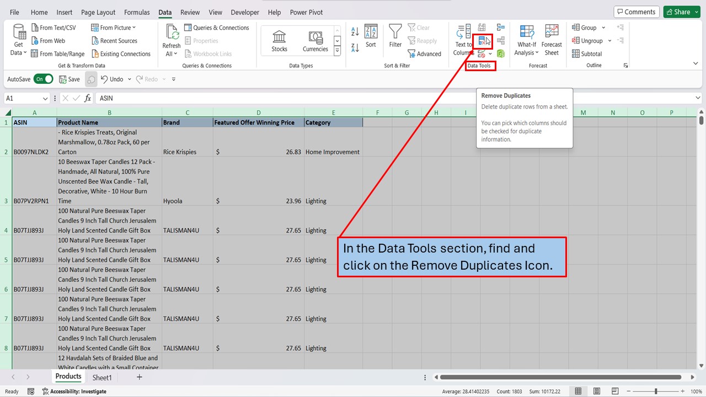This screenshot has height=397, width=706.
Task: Toggle Filter on the selected data
Action: pos(395,40)
